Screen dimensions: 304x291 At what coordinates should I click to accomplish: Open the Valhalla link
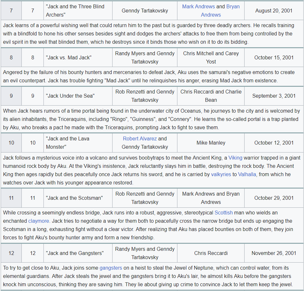point(247,174)
